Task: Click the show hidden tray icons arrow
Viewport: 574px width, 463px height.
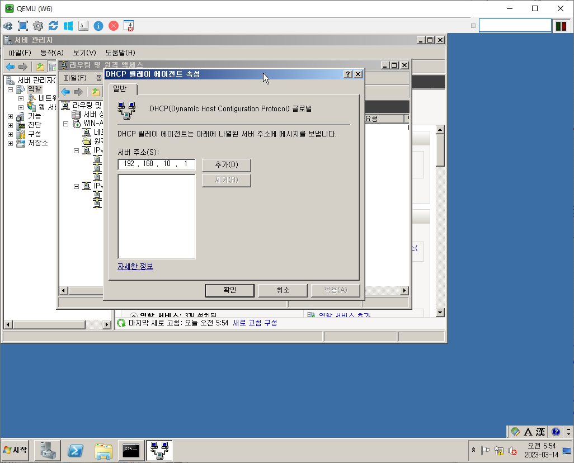Action: pyautogui.click(x=473, y=450)
